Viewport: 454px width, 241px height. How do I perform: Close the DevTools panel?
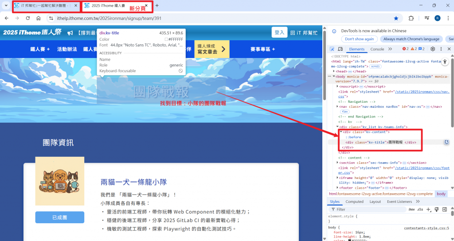tap(449, 49)
